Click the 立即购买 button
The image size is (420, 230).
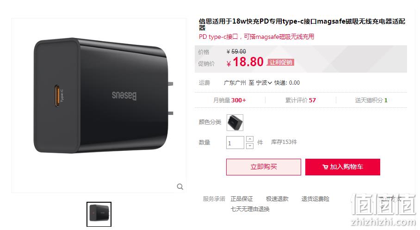pyautogui.click(x=264, y=167)
